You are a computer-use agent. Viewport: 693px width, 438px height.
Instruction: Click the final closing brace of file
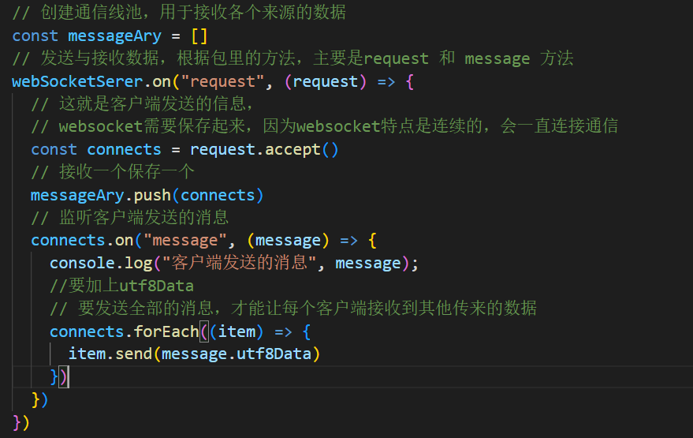(x=17, y=422)
